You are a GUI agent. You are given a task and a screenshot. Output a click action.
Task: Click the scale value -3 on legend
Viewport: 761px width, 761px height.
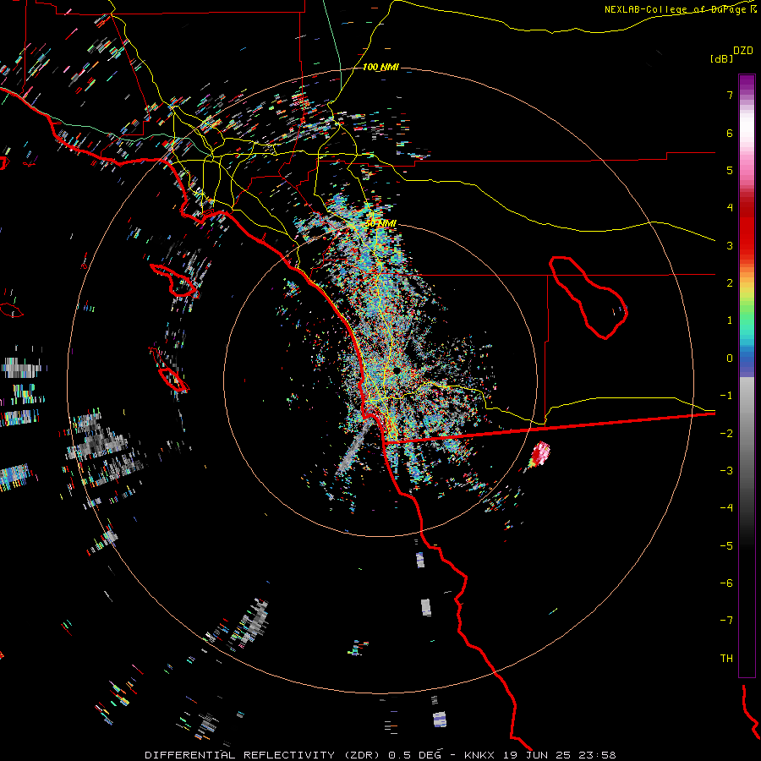726,471
